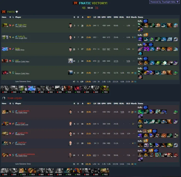Open Liquid.MATUMBAMAN player profile link
The width and height of the screenshot is (181, 177).
point(26,154)
